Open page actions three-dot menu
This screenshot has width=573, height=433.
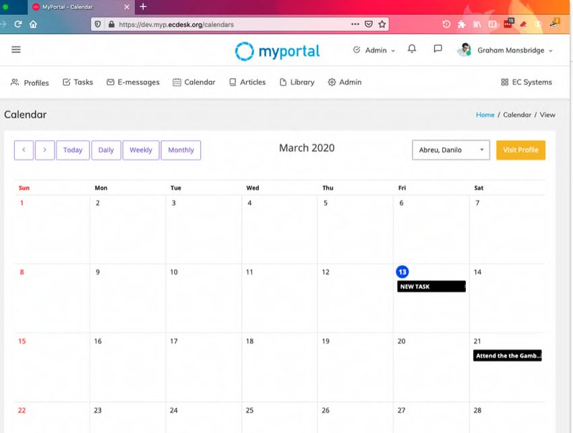tap(355, 24)
